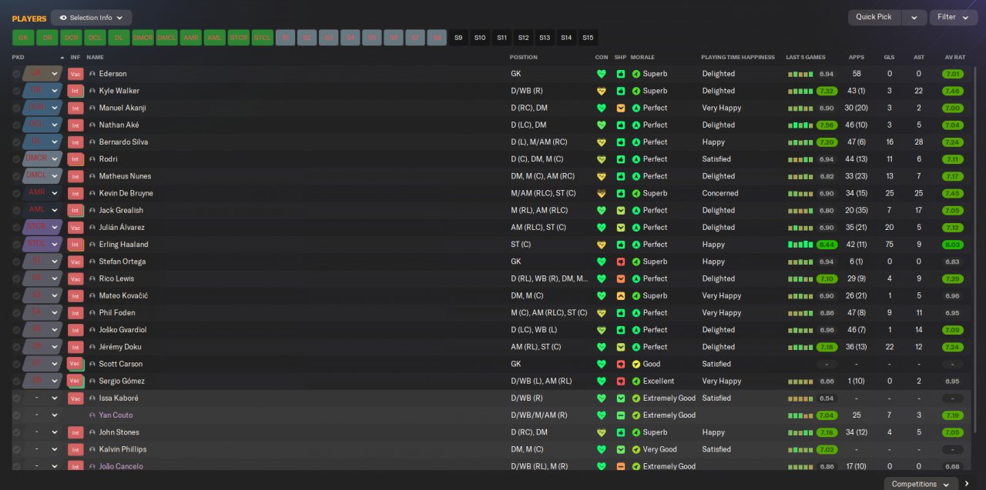Toggle the picked circle on Issa Kaboré's row
The height and width of the screenshot is (490, 986).
(16, 398)
